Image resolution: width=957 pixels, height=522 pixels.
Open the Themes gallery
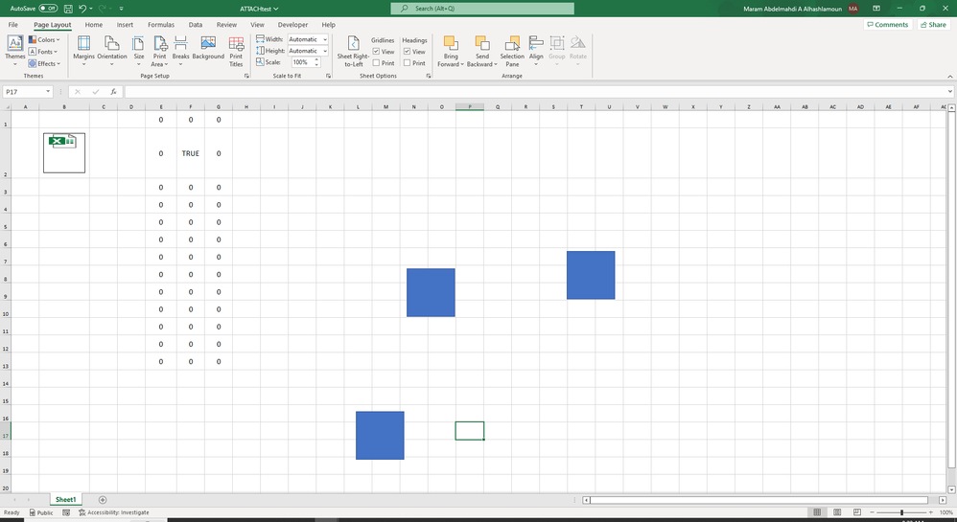[x=15, y=51]
